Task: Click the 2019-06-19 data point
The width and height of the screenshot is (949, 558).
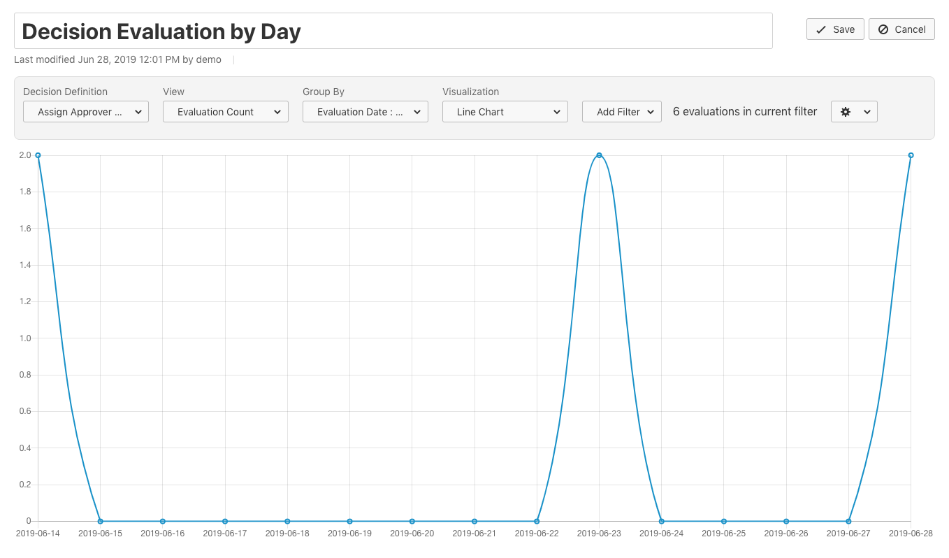Action: coord(349,521)
